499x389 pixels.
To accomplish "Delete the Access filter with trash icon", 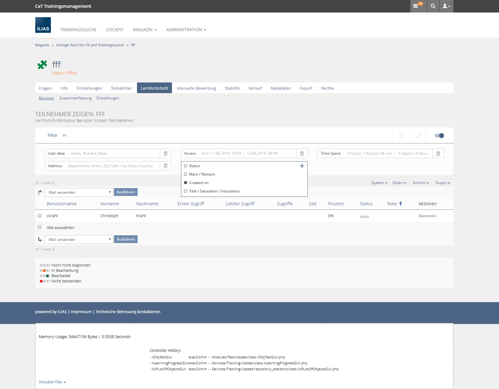I will point(302,153).
